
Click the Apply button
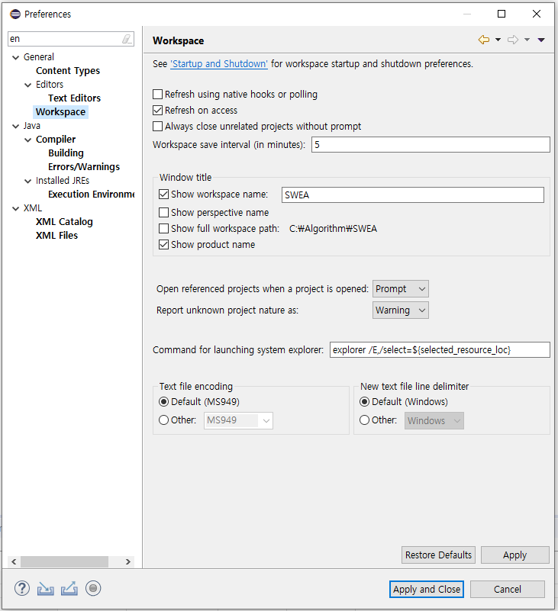515,555
